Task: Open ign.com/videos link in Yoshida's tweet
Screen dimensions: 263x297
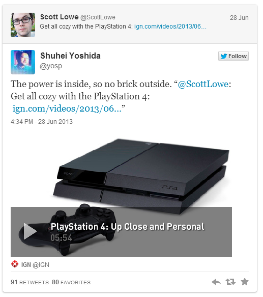Action: point(67,109)
